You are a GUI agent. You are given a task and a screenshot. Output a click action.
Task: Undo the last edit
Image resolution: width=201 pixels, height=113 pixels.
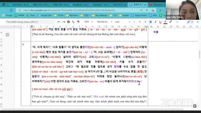(x=59, y=22)
